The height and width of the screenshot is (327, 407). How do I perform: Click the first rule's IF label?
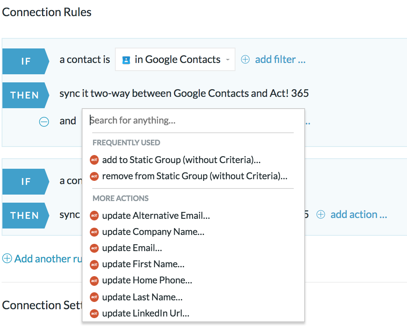tap(26, 61)
